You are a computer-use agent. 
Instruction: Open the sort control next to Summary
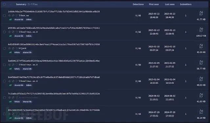[x=10, y=4]
